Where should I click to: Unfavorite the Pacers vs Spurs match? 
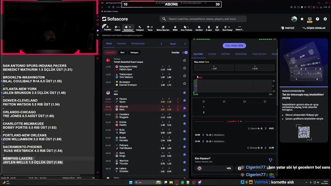[x=184, y=100]
